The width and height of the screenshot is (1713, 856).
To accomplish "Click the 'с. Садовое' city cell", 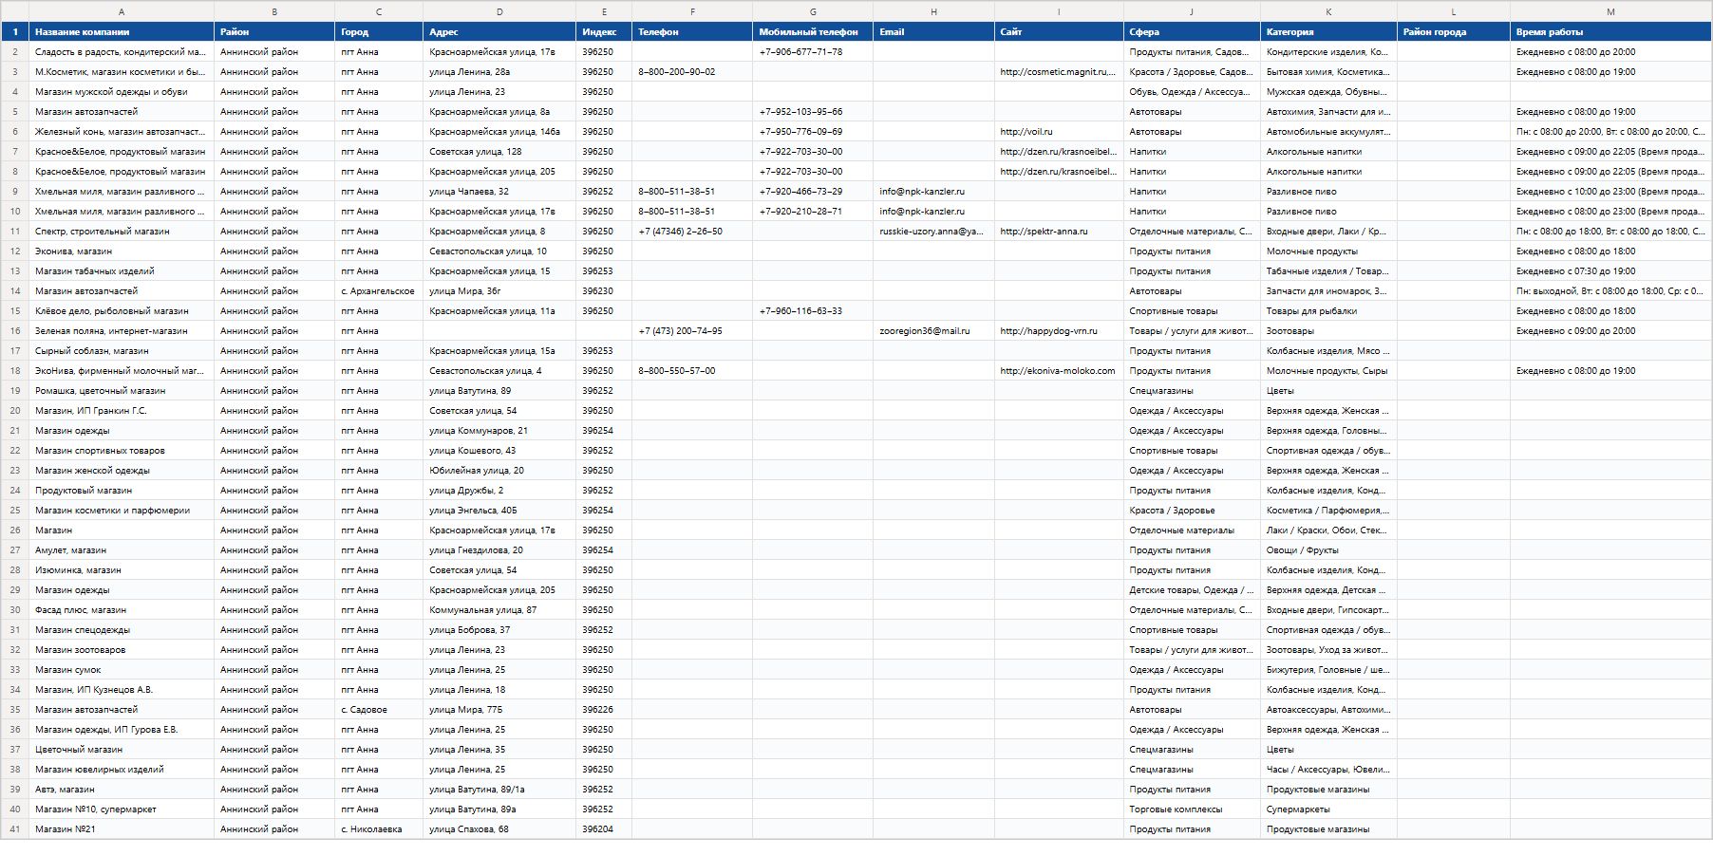I will point(379,709).
